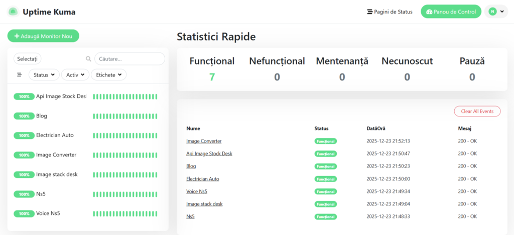This screenshot has width=514, height=235.
Task: Open Image stack desk event link
Action: (x=204, y=204)
